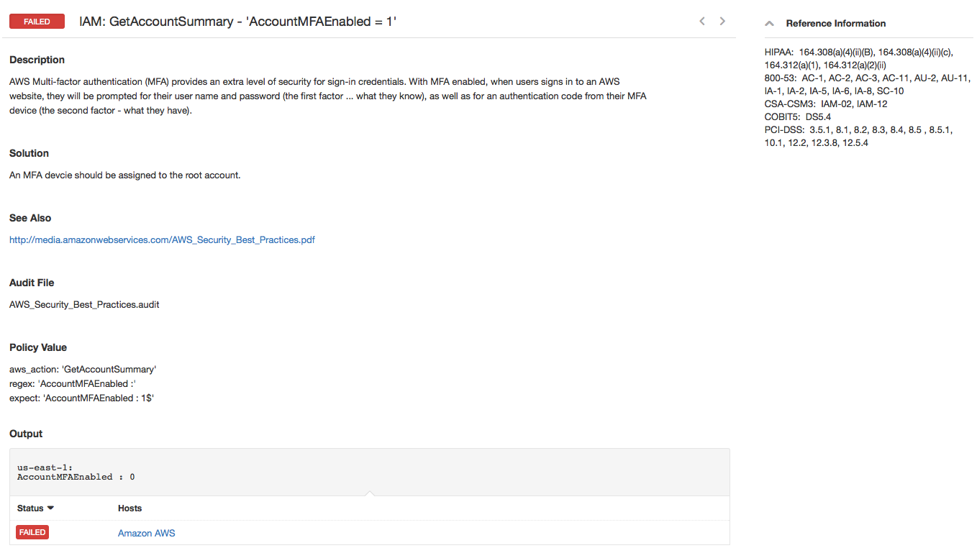This screenshot has width=977, height=548.
Task: Click the 800-53 reference entry
Action: click(x=868, y=85)
